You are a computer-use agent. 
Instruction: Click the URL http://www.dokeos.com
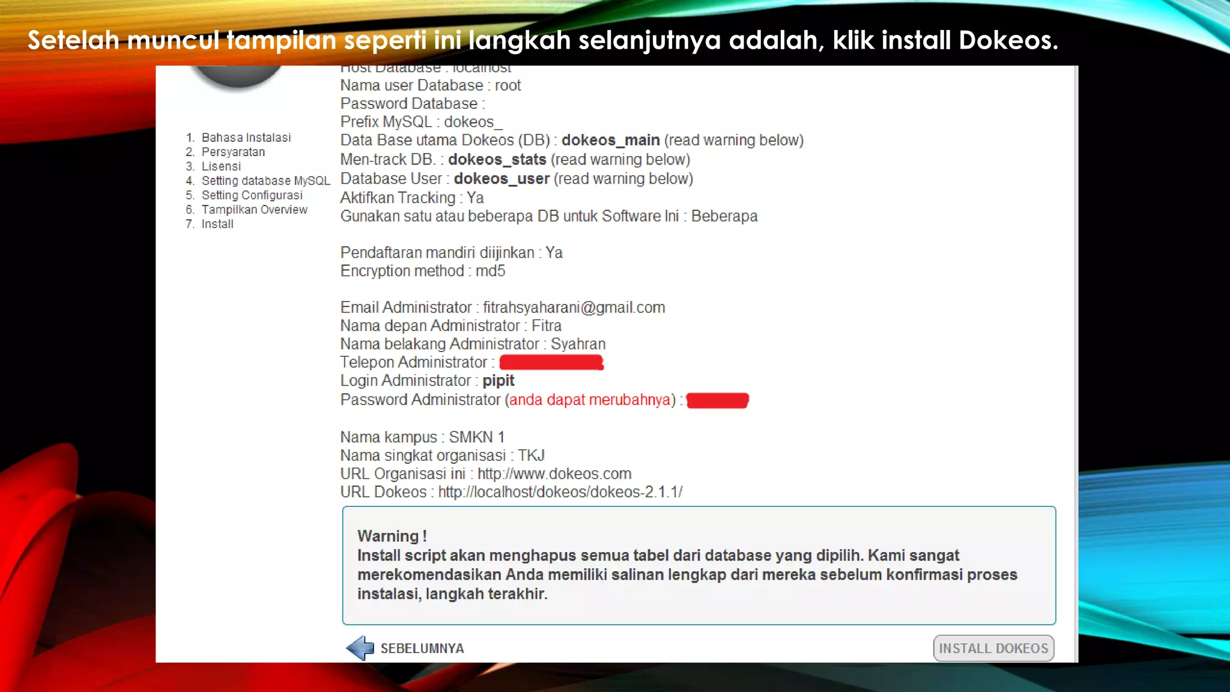coord(554,474)
